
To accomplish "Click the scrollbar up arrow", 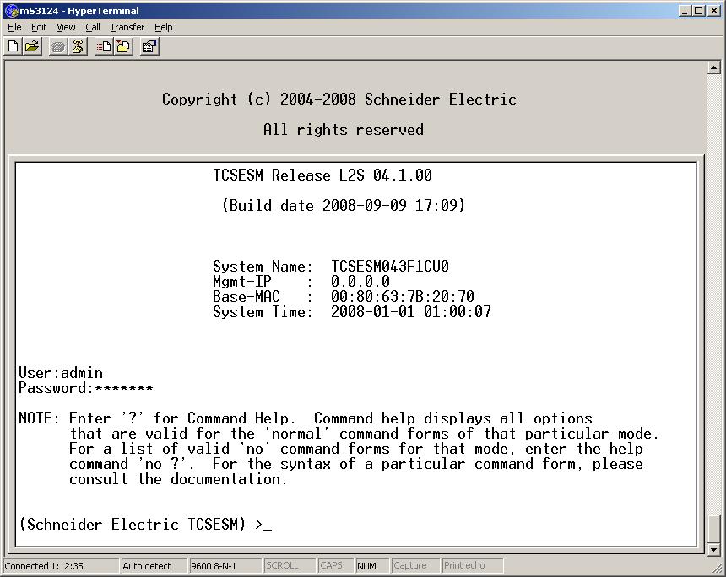I will click(x=713, y=67).
